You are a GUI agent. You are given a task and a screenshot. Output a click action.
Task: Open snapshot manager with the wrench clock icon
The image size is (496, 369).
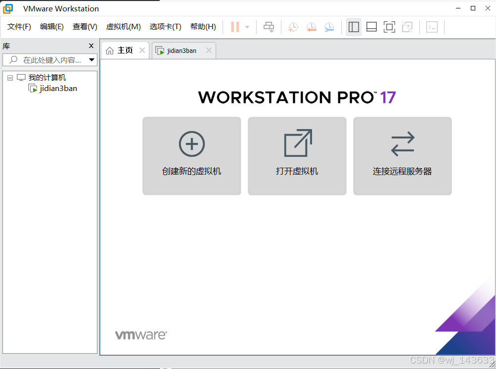pos(329,27)
